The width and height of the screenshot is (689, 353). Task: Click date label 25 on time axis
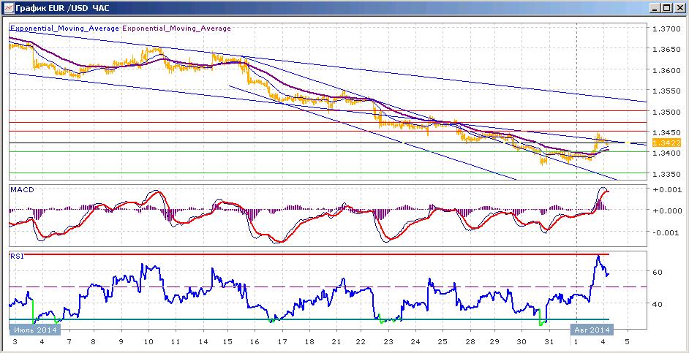pyautogui.click(x=442, y=341)
